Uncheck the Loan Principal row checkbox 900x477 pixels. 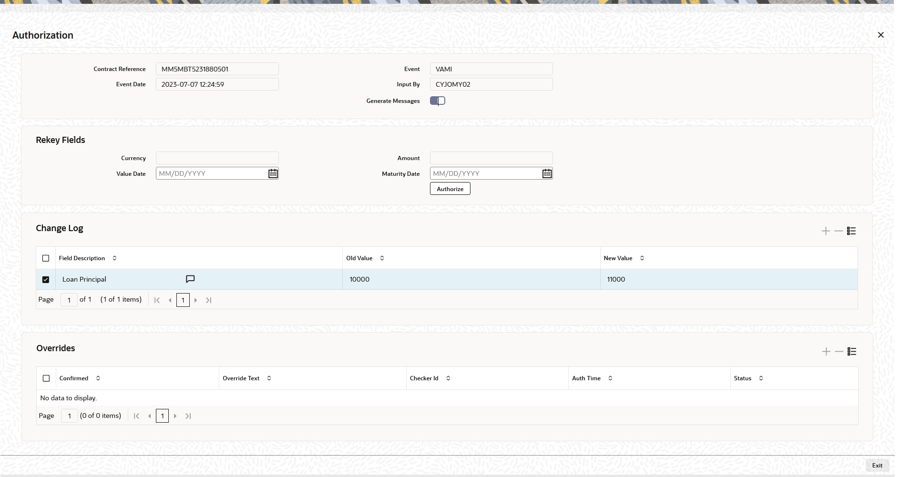pyautogui.click(x=46, y=280)
